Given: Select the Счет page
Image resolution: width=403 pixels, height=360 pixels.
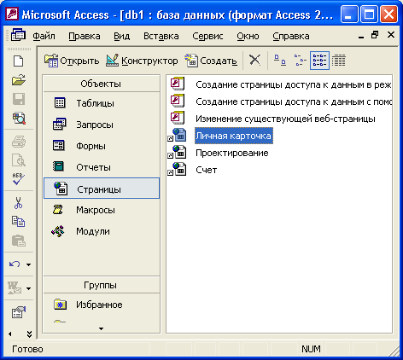Looking at the screenshot, I should point(207,170).
